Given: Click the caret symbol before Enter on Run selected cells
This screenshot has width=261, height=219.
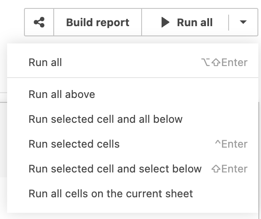Looking at the screenshot, I should (217, 142).
